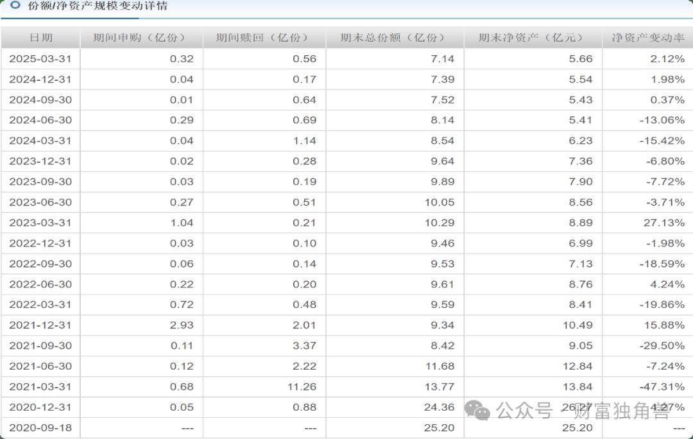Select the date cell 2021-03-31
The height and width of the screenshot is (439, 693).
click(40, 387)
